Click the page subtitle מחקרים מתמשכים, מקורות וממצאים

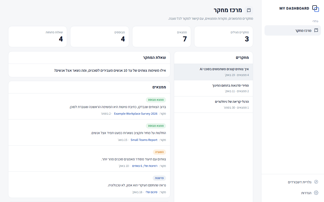coord(211,18)
